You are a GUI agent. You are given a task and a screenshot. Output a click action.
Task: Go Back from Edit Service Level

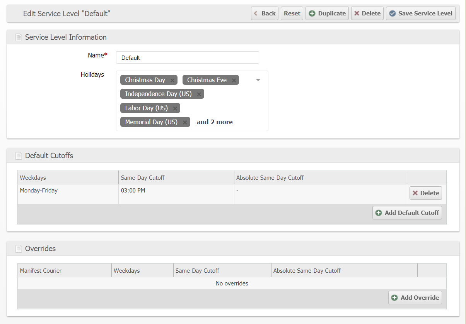pyautogui.click(x=265, y=13)
